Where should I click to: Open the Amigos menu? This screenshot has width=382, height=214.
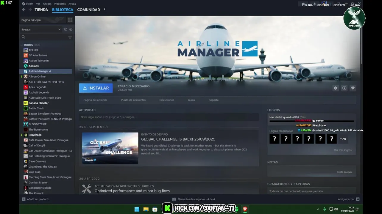(47, 4)
